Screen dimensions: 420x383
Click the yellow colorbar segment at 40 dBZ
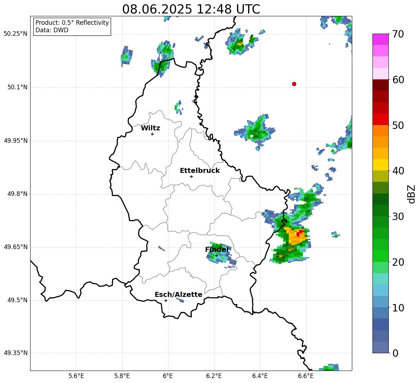coord(380,165)
